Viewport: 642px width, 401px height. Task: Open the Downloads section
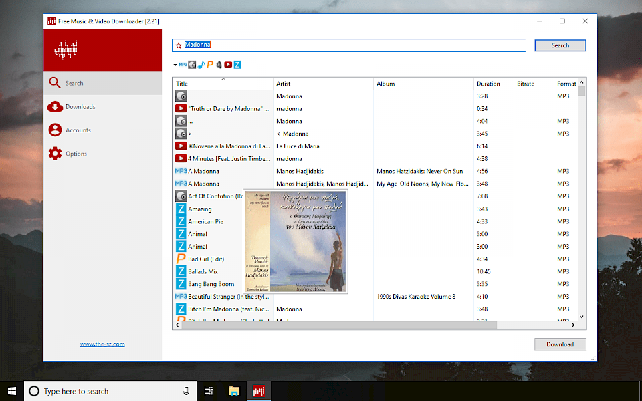pos(103,107)
